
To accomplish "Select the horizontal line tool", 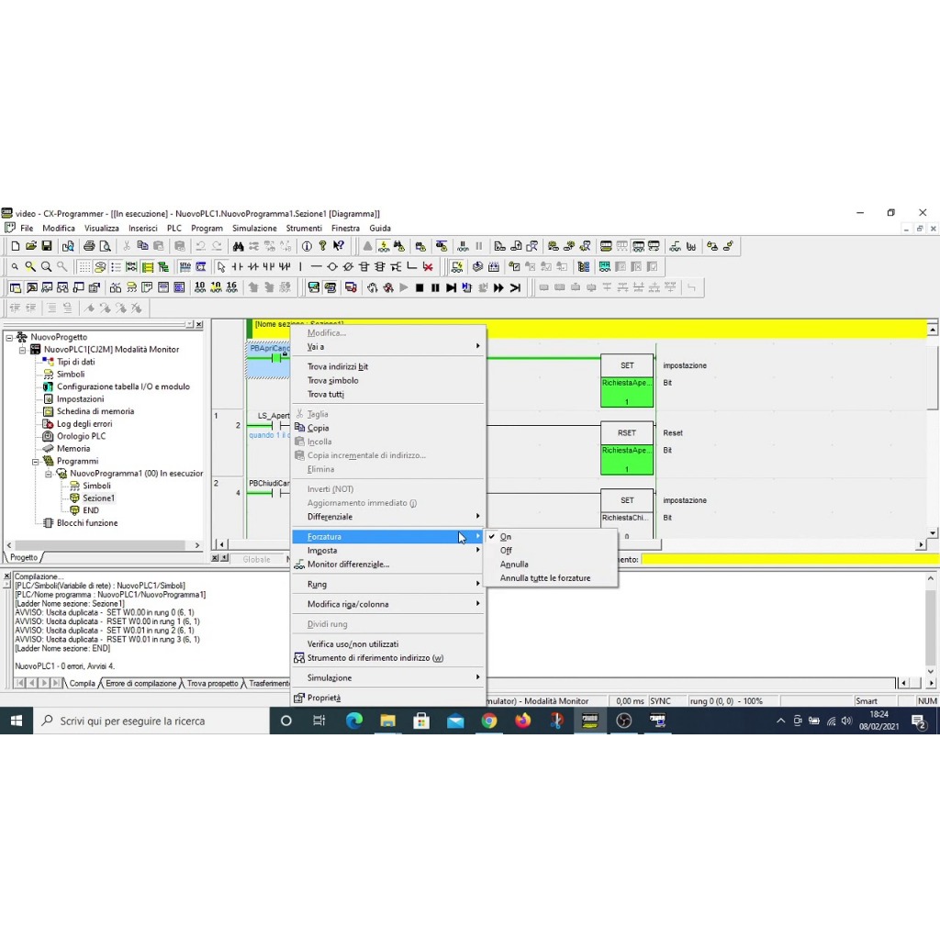I will 317,267.
